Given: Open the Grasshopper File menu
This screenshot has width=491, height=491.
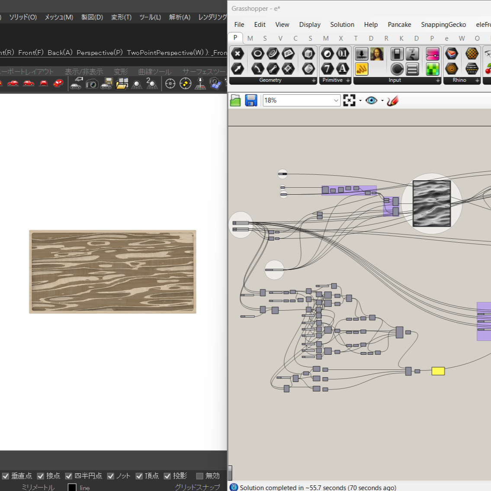Looking at the screenshot, I should [x=239, y=24].
